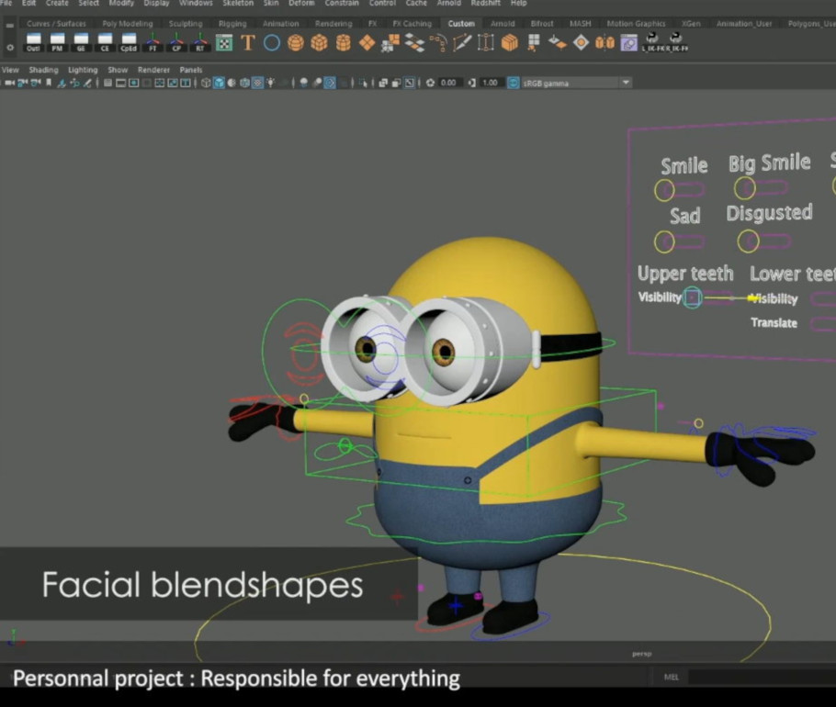Switch to the Poly Modeling shelf tab

tap(128, 24)
